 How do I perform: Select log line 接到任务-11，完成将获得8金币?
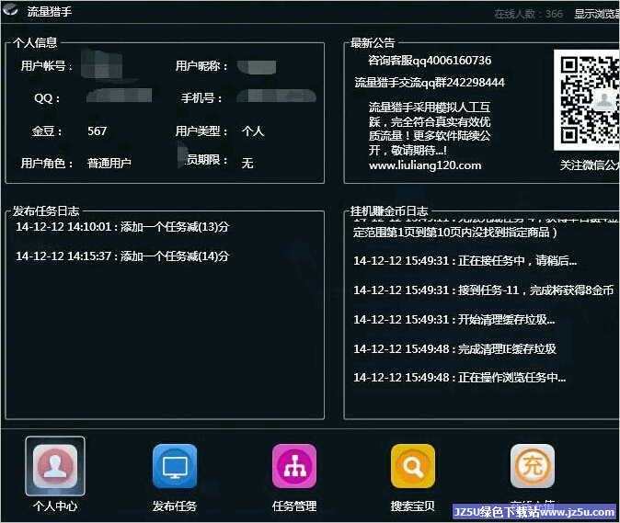point(483,290)
